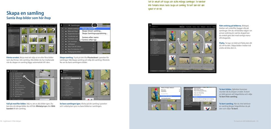The height and width of the screenshot is (129, 271).
Task: Open Framkalla module tab in screenshot 5
Action: [x=189, y=27]
